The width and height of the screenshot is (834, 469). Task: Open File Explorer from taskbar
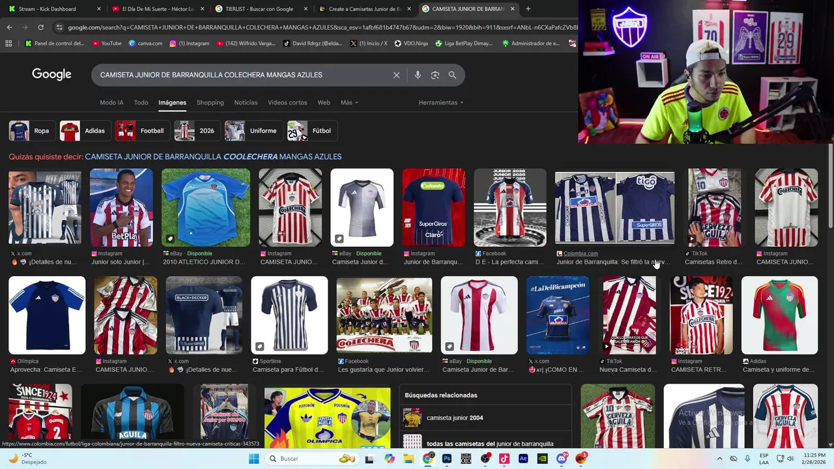click(x=409, y=459)
